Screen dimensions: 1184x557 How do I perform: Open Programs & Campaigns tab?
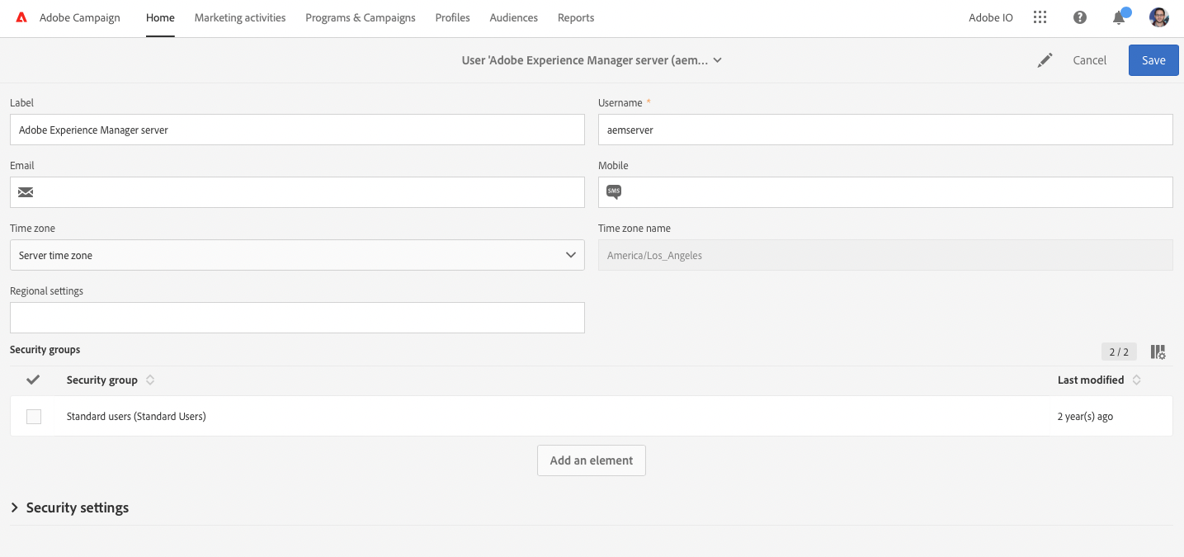coord(361,17)
